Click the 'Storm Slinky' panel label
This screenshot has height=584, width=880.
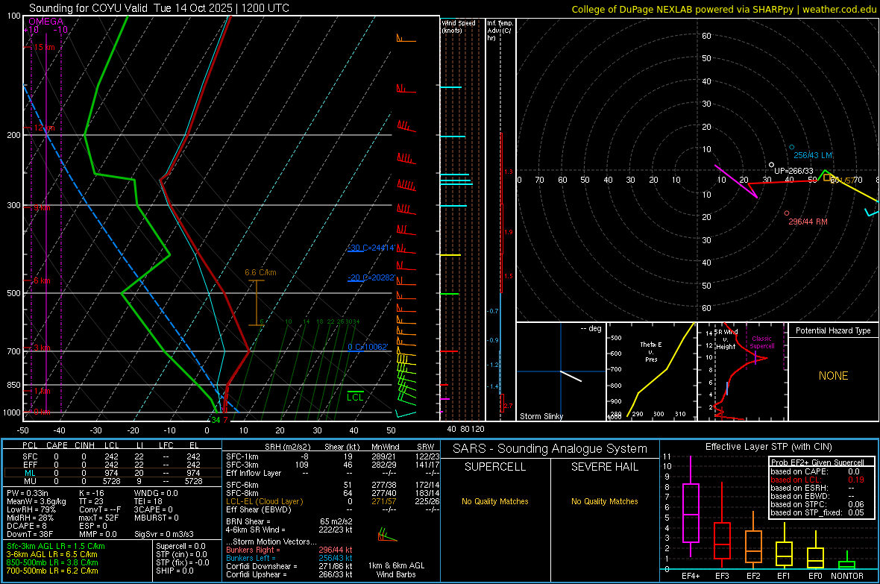pos(541,416)
